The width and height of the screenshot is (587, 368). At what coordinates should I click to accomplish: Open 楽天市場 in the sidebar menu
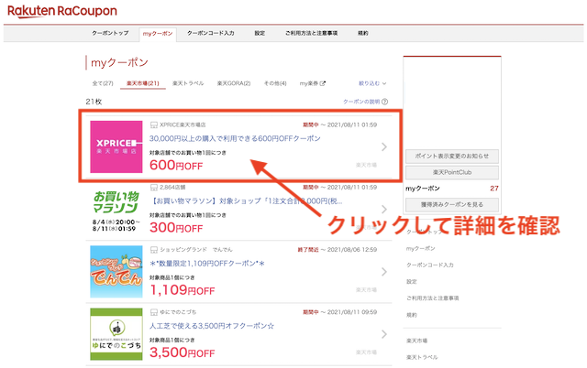tap(416, 341)
